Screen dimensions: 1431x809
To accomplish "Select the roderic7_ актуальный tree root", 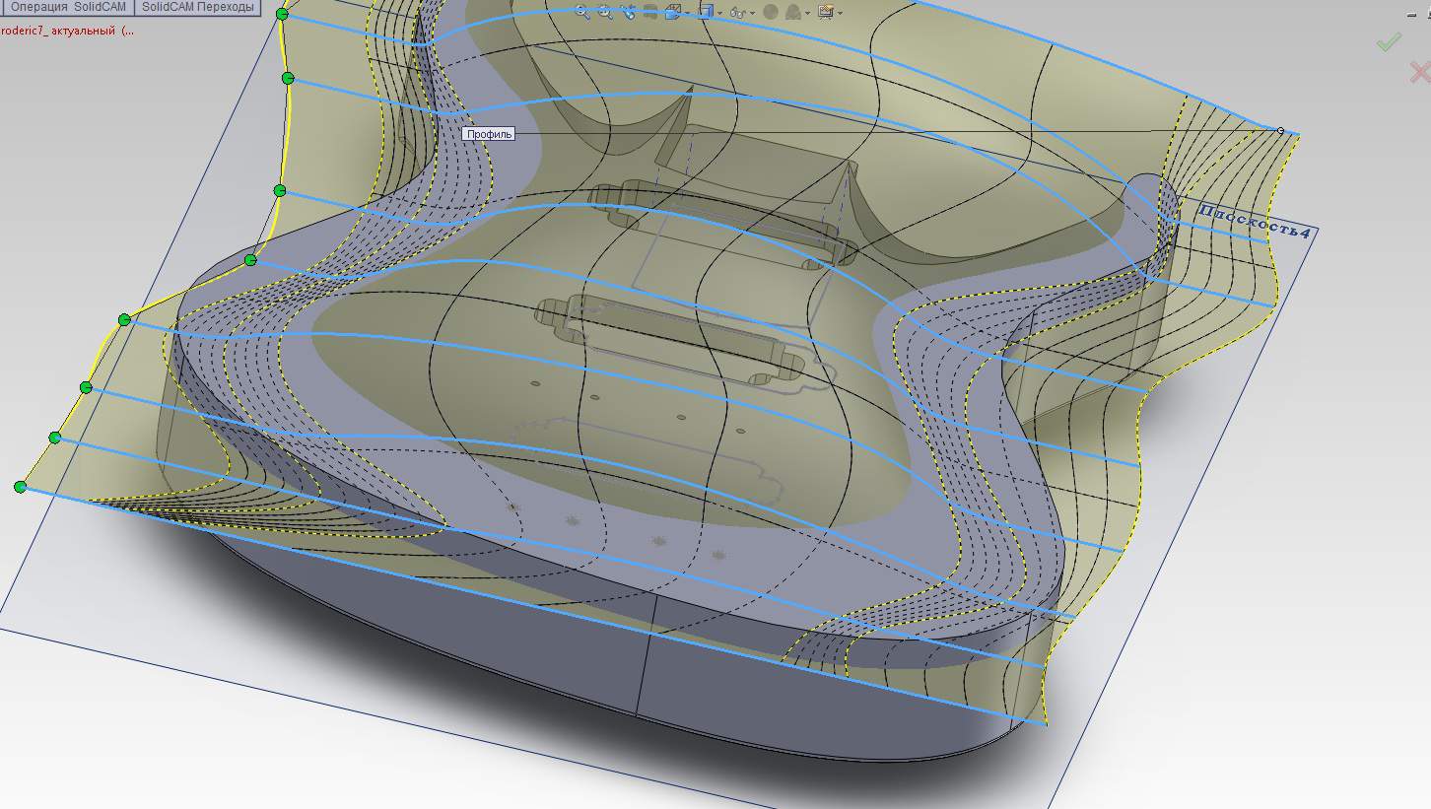I will click(67, 31).
